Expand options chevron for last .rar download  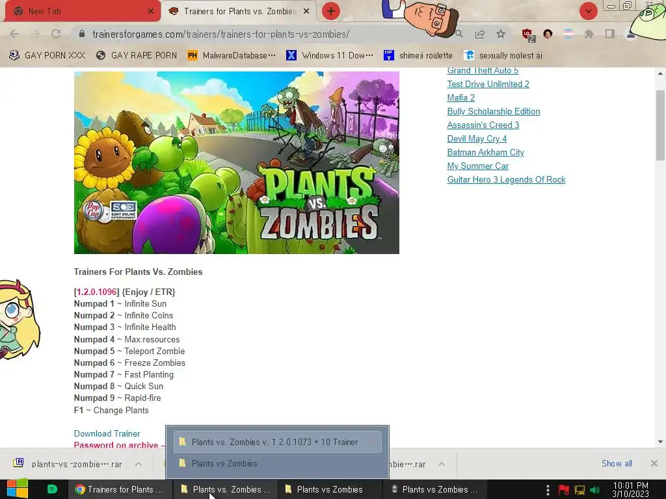coord(442,464)
